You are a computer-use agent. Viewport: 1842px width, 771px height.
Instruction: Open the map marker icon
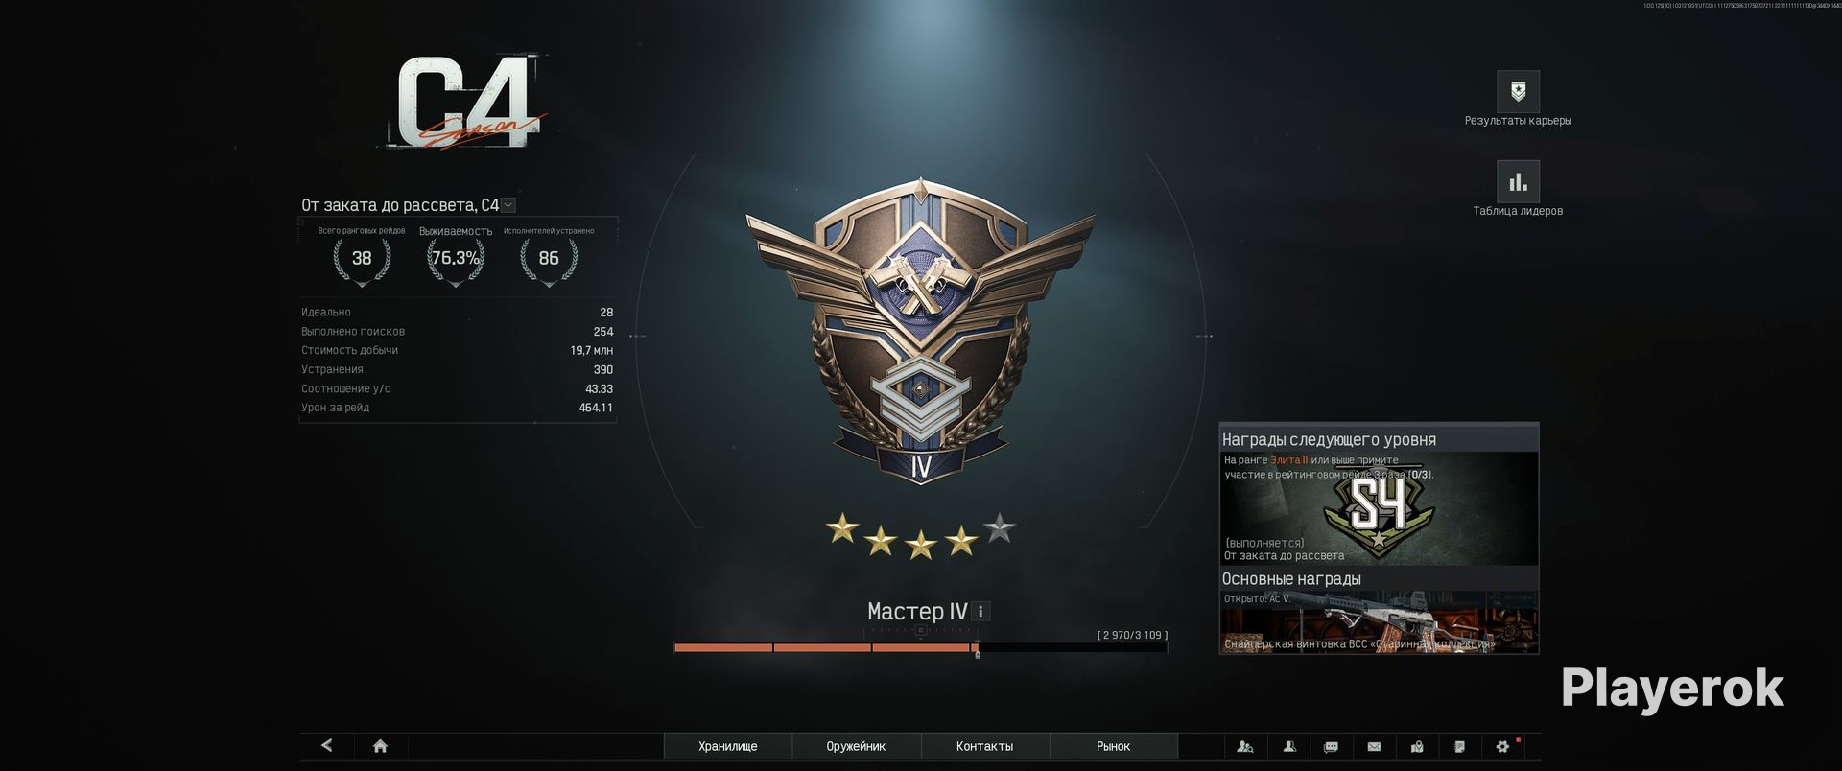1417,746
